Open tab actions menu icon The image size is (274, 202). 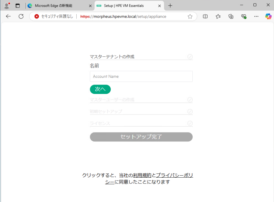18,6
